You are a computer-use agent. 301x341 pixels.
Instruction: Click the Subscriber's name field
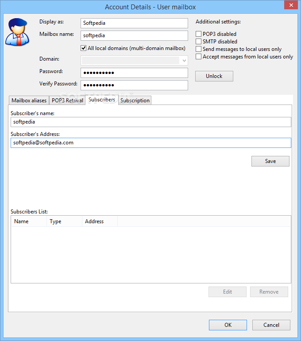point(151,122)
